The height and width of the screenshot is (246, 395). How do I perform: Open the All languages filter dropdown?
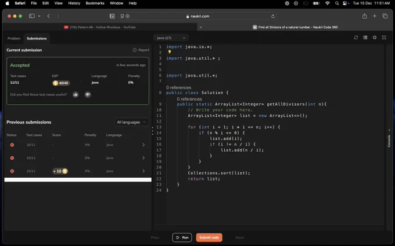(131, 122)
